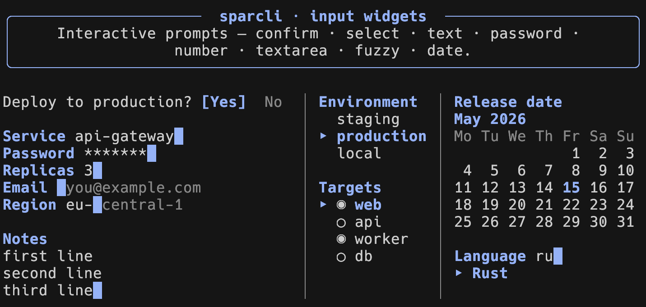
Task: Choose the No confirm option
Action: coord(274,102)
